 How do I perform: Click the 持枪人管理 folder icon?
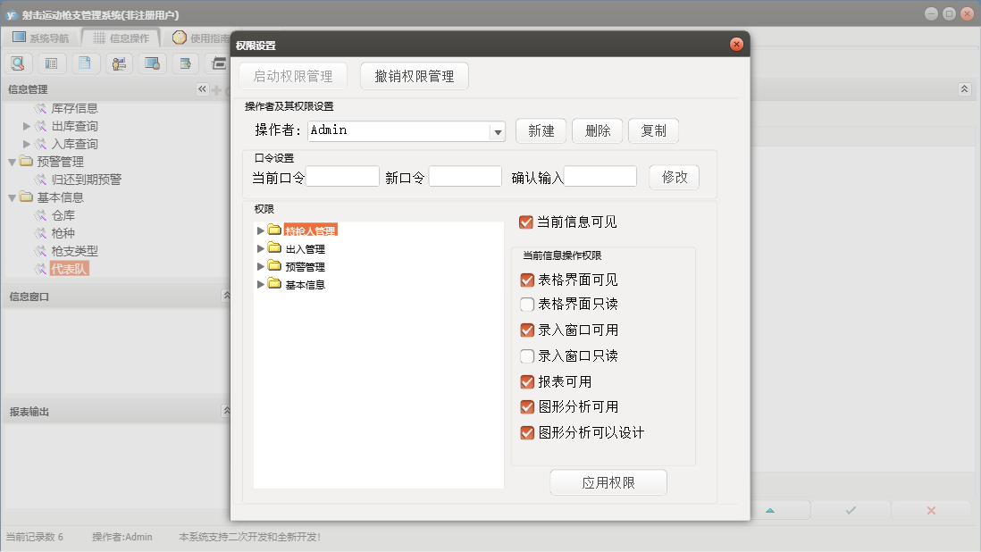(x=274, y=230)
